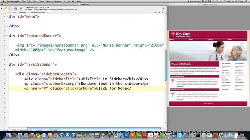The image size is (250, 140).
Task: Open the #! menu in the menu bar
Action: (x=64, y=1)
